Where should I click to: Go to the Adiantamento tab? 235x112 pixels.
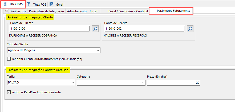(x=77, y=11)
